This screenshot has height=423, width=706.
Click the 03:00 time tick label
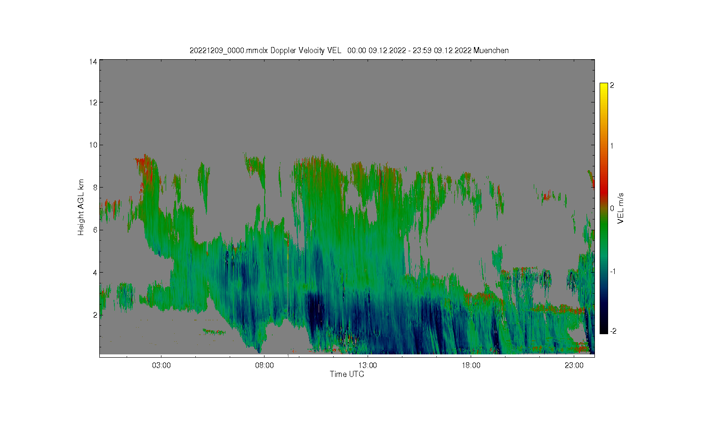(x=161, y=365)
